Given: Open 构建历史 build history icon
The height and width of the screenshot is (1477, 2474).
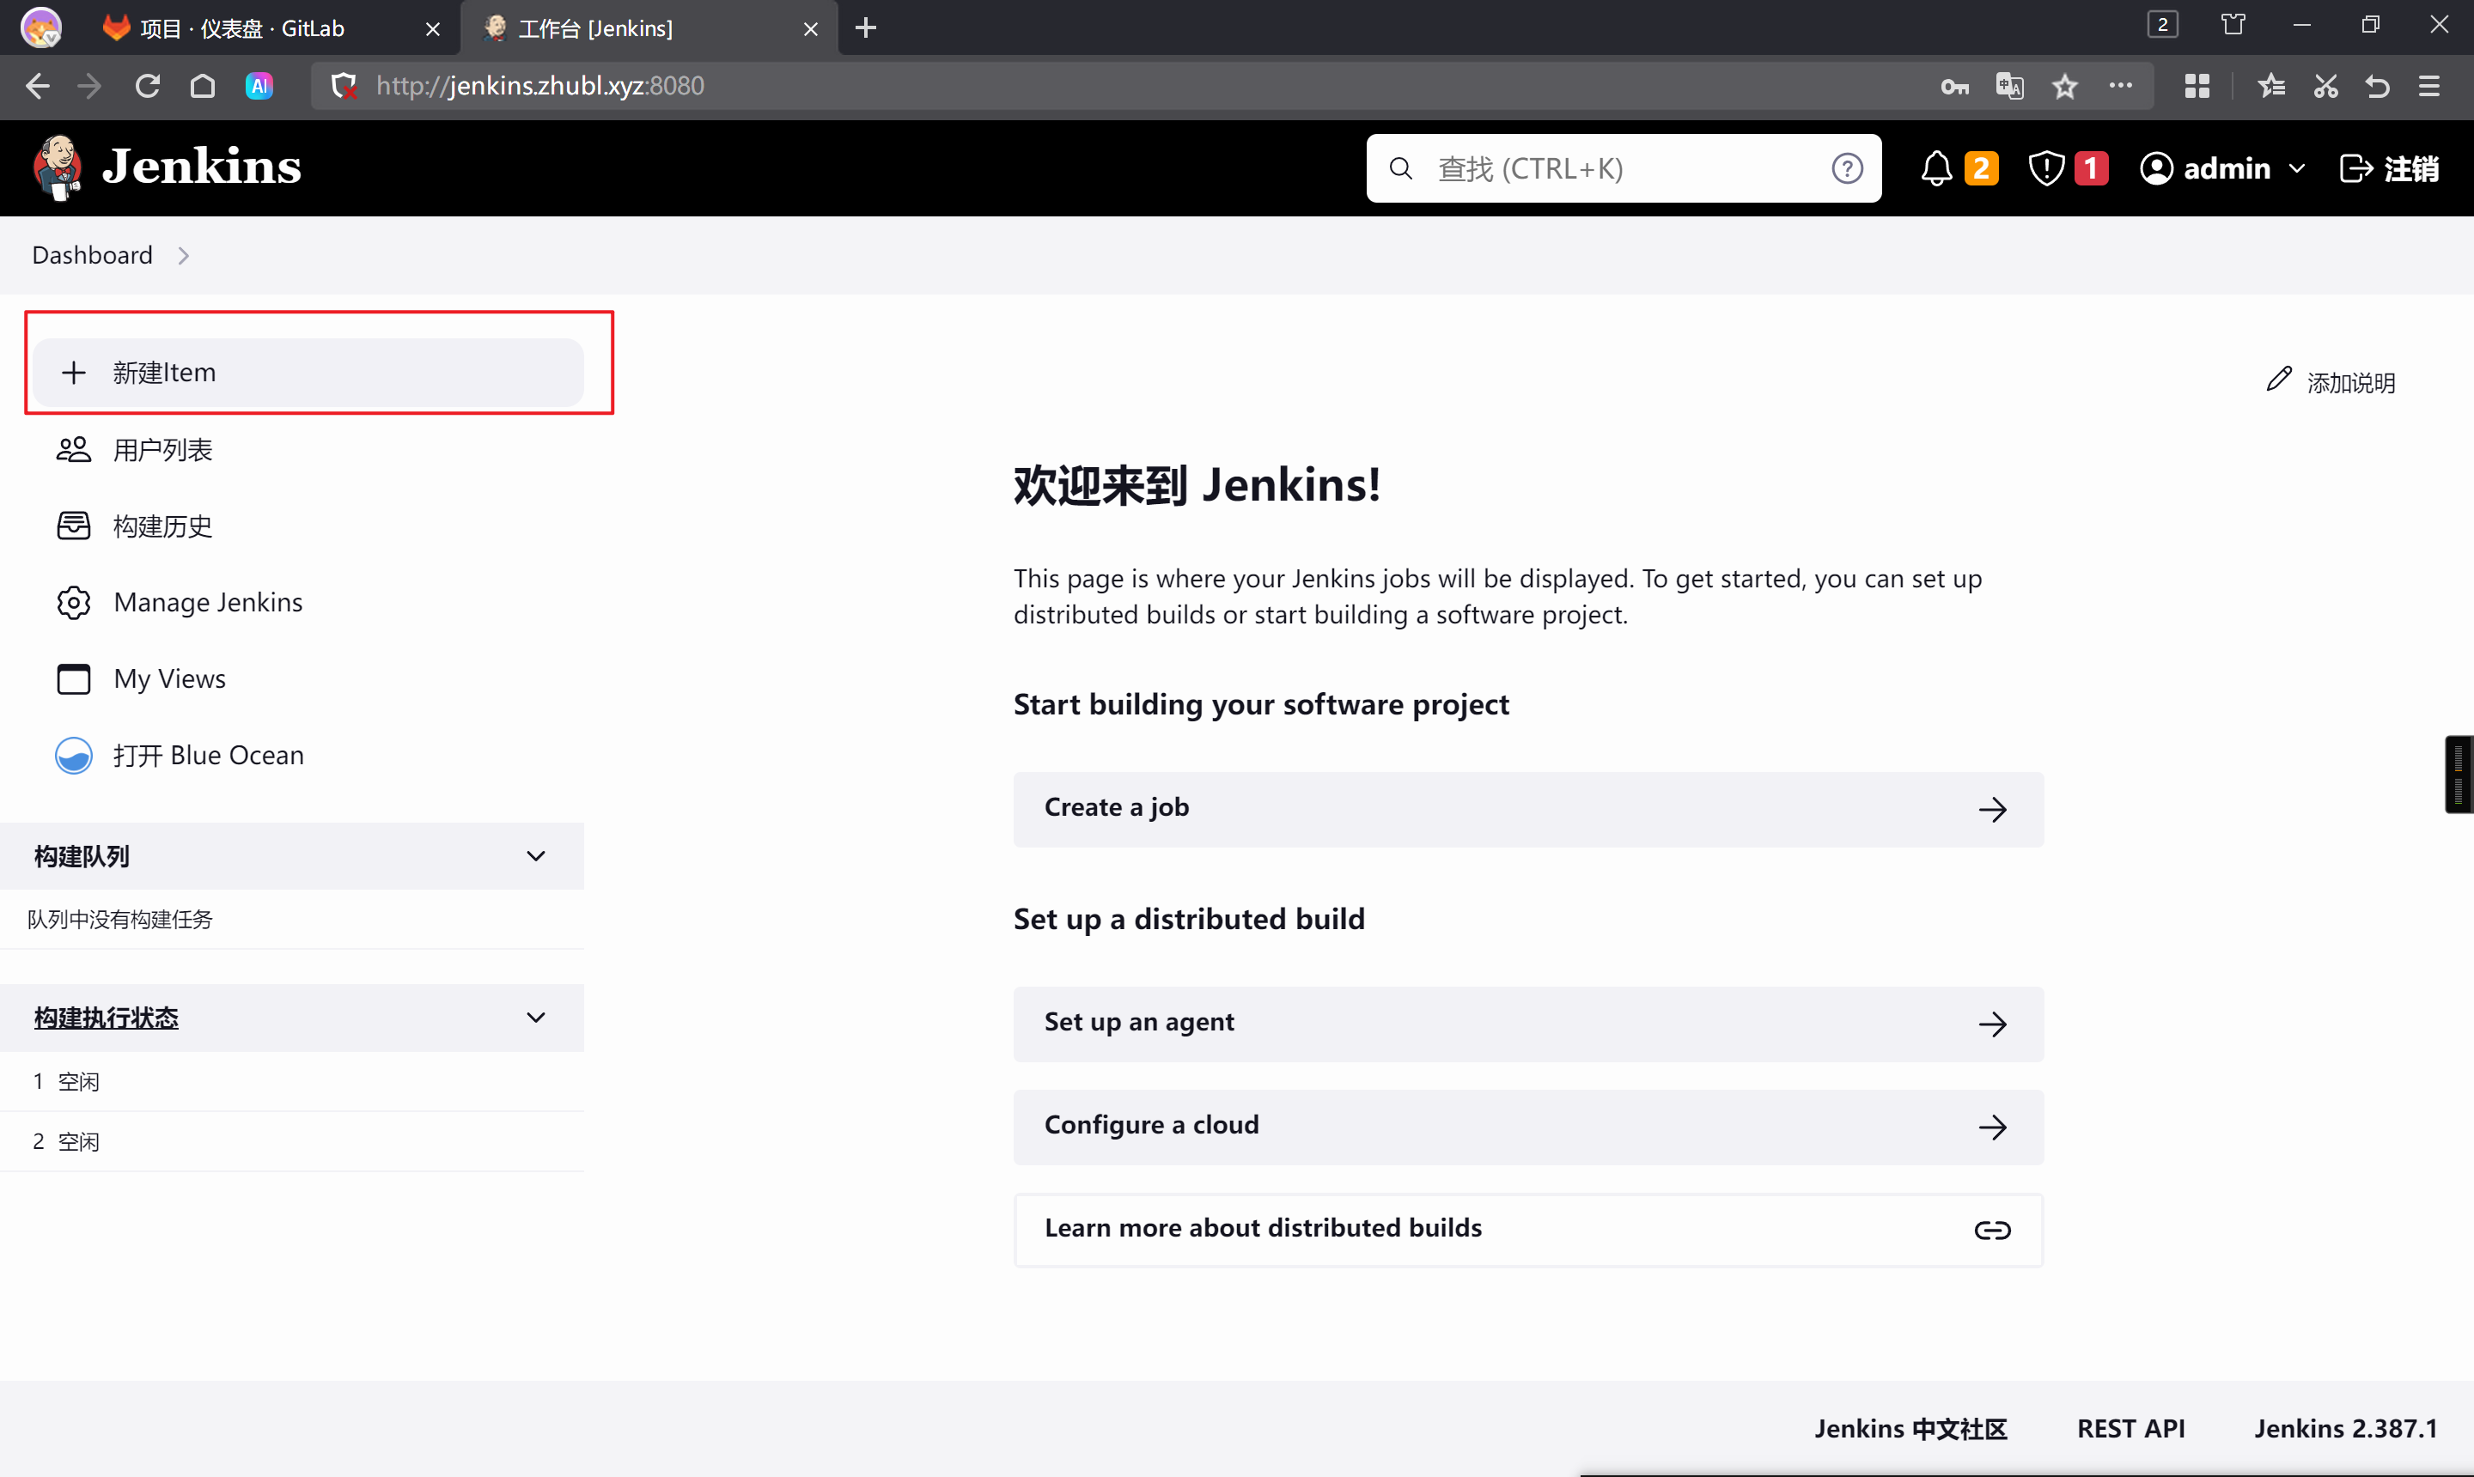Looking at the screenshot, I should point(74,526).
